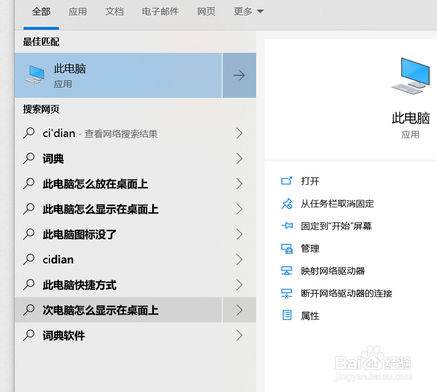The height and width of the screenshot is (392, 437).
Task: Select 此电脑怎么显示在桌面上 suggestion
Action: point(118,209)
